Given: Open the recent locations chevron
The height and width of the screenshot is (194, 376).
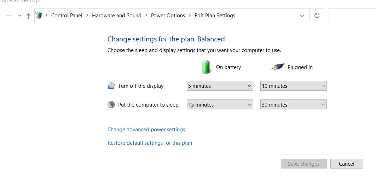Looking at the screenshot, I should click(20, 16).
